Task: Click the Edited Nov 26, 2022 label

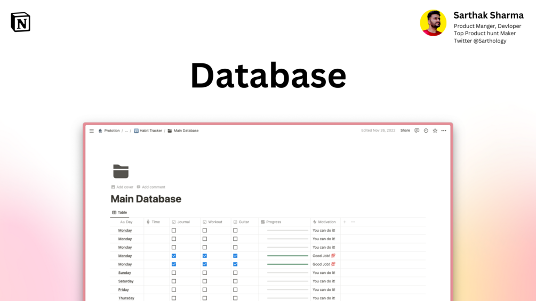Action: (378, 131)
